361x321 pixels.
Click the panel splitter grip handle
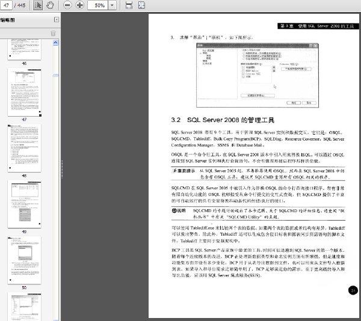pyautogui.click(x=62, y=170)
